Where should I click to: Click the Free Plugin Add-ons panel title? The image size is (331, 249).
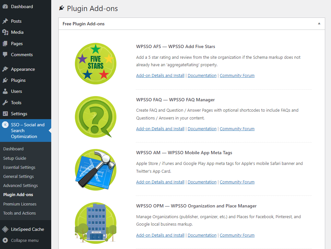(x=83, y=24)
